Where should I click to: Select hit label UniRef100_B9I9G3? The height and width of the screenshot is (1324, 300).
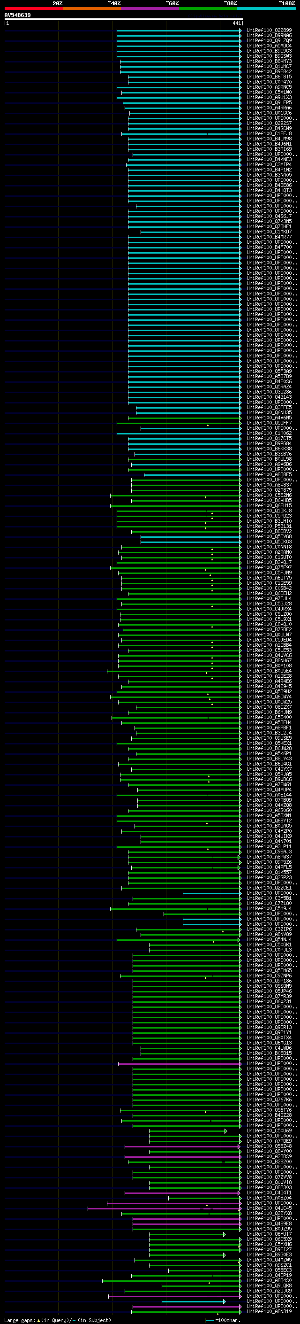coord(269,51)
